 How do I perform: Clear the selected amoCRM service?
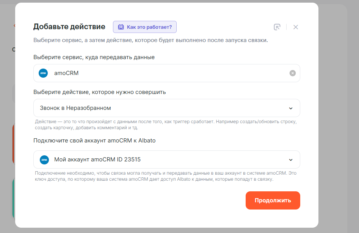click(292, 73)
